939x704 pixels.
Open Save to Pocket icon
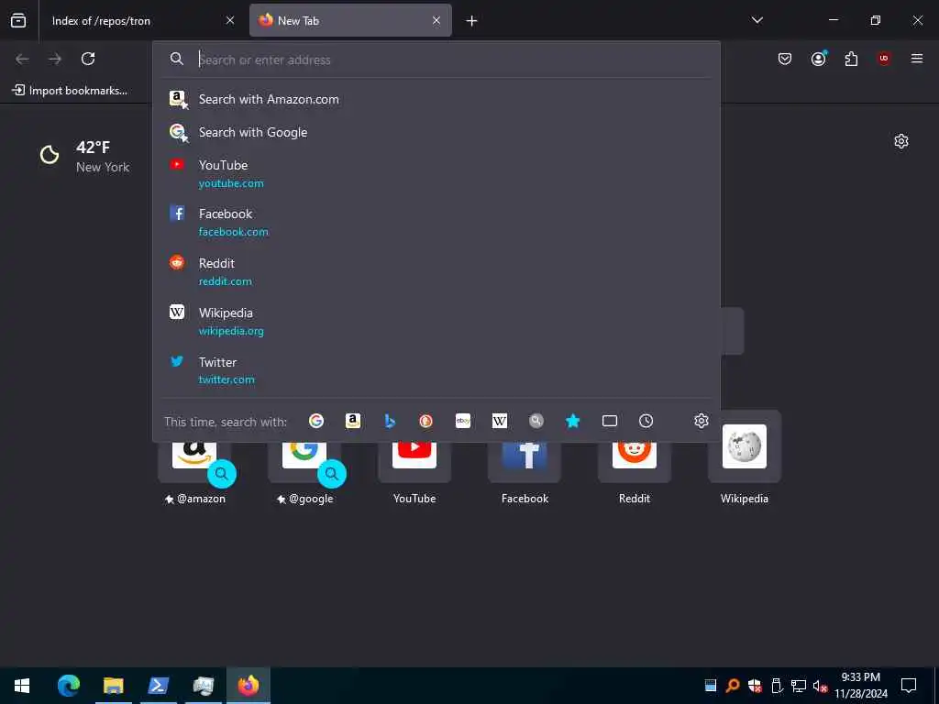pos(785,59)
